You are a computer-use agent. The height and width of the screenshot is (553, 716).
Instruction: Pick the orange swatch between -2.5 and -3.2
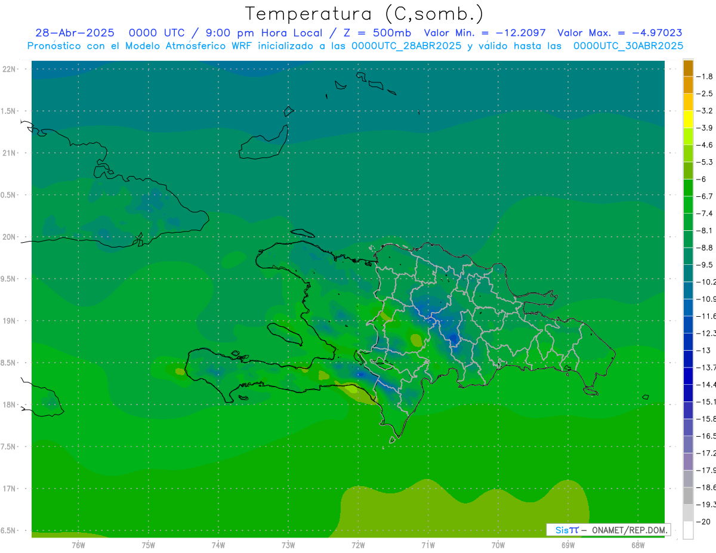tap(688, 102)
